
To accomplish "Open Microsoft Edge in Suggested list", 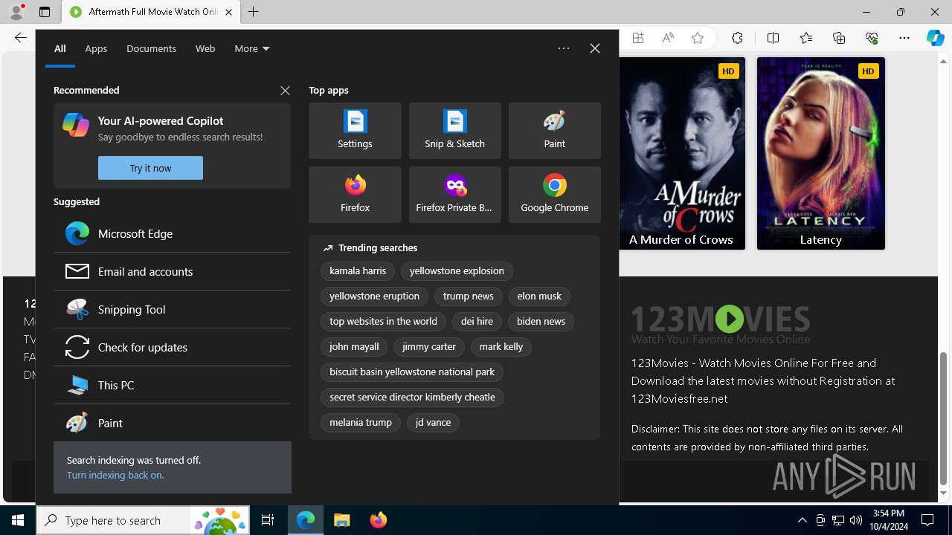I will pos(172,233).
